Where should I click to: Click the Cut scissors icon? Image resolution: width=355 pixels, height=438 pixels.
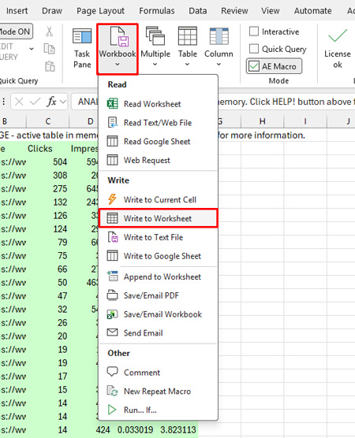tap(49, 32)
